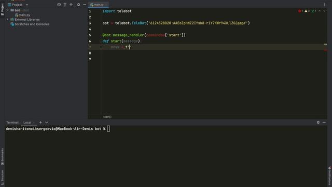Open editor tab options menu
Screen dimensions: 332x187
click(324, 5)
